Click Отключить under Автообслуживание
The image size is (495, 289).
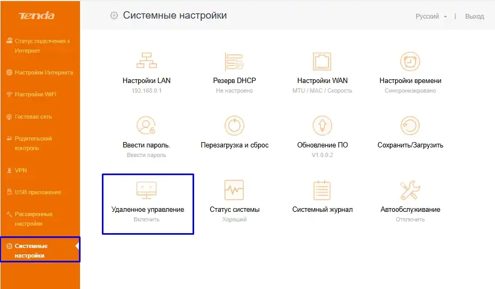pyautogui.click(x=410, y=219)
